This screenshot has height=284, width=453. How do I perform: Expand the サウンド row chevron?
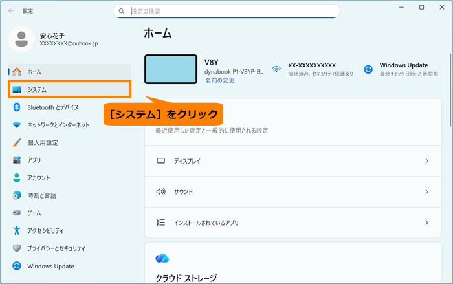pos(426,192)
